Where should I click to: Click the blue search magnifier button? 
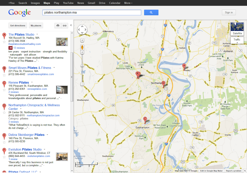pos(151,12)
